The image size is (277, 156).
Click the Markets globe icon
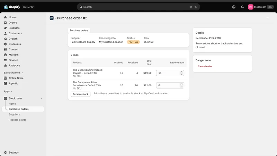pos(5,55)
